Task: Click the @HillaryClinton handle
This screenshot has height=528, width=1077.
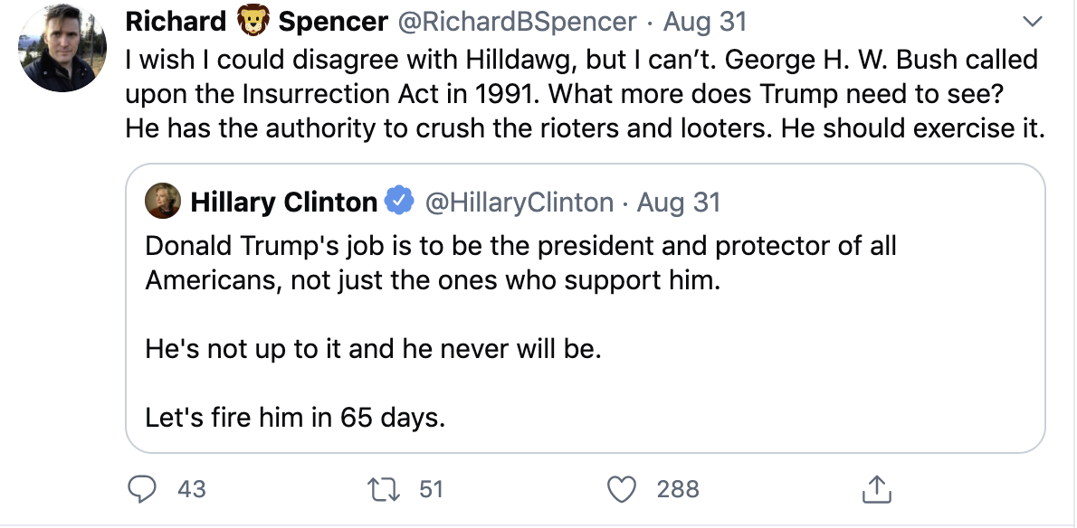Action: click(519, 202)
